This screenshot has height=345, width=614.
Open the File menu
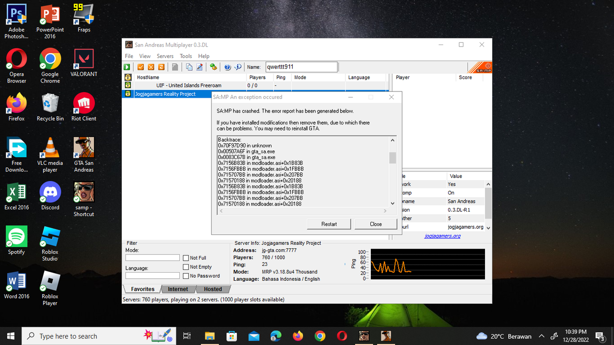129,56
